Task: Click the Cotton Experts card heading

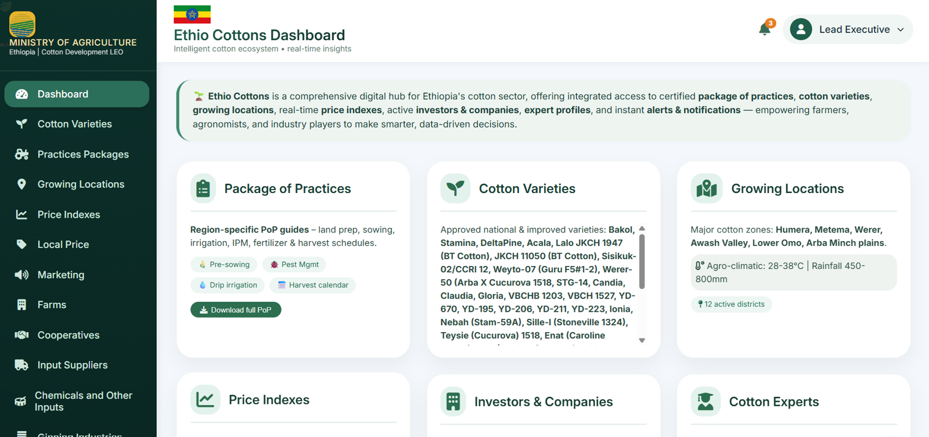Action: click(774, 402)
